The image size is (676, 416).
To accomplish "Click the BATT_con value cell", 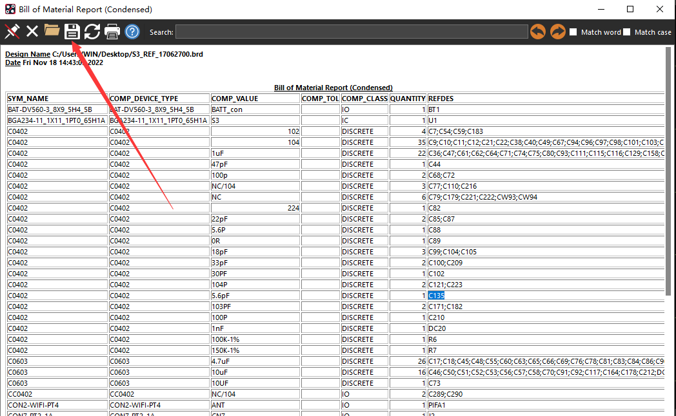I will pyautogui.click(x=255, y=109).
